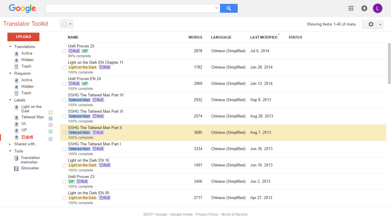Viewport: 391px width, 221px height.
Task: Open Google notifications bell icon
Action: pos(364,8)
